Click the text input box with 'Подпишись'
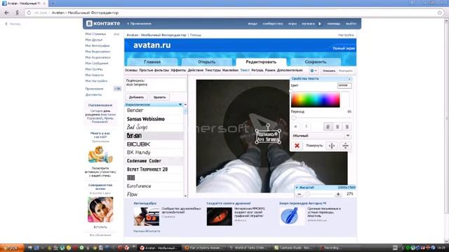 [x=156, y=85]
